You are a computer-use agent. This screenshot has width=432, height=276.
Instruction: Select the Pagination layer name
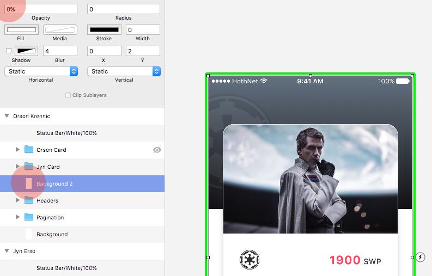tap(50, 217)
